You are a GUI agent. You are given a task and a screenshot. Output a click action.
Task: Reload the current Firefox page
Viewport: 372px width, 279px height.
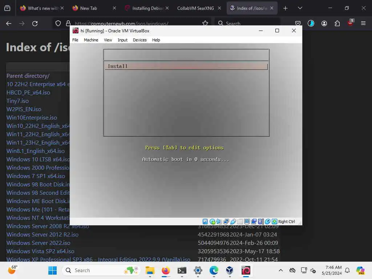click(x=35, y=23)
